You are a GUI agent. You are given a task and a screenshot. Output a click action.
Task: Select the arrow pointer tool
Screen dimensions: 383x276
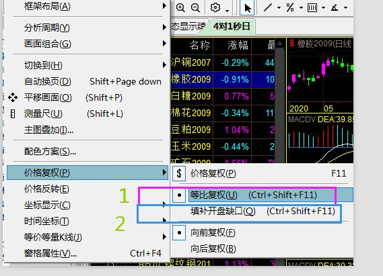click(247, 8)
